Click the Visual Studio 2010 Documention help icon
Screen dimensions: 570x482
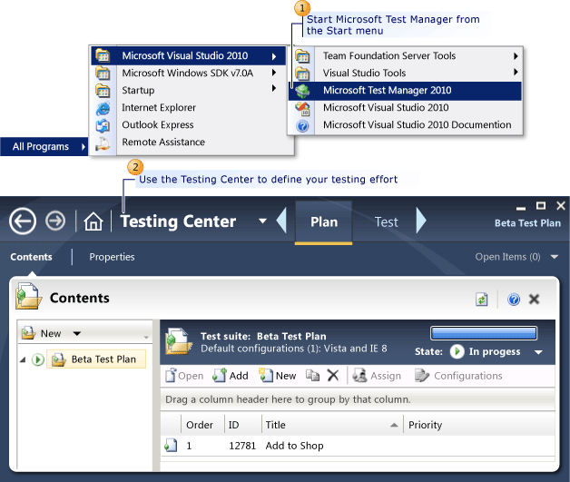pos(302,126)
